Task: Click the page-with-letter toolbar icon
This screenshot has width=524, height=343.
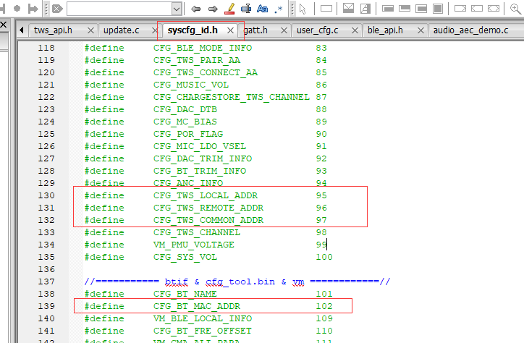Action: click(365, 9)
